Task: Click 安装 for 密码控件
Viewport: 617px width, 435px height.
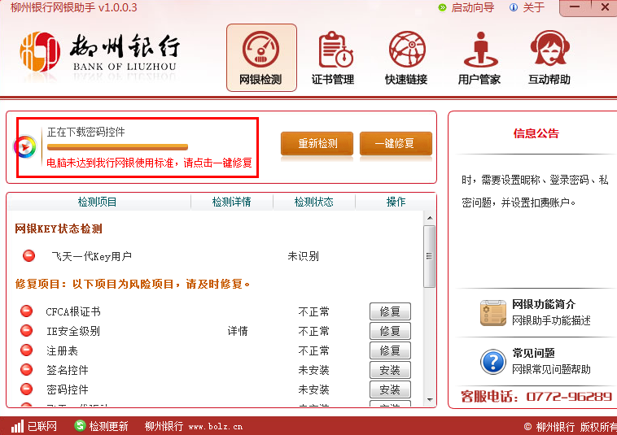Action: coord(390,389)
